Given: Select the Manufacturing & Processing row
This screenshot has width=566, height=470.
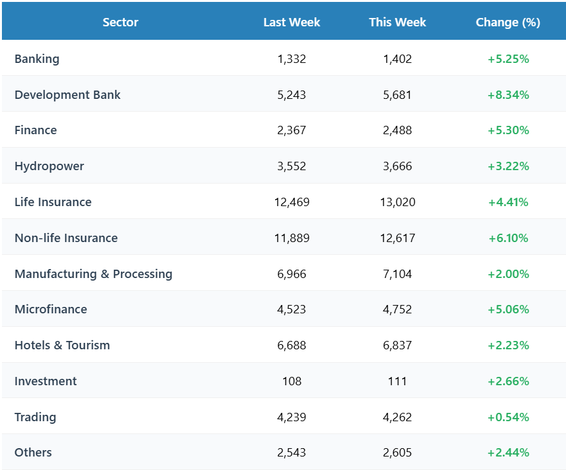Looking at the screenshot, I should [93, 274].
